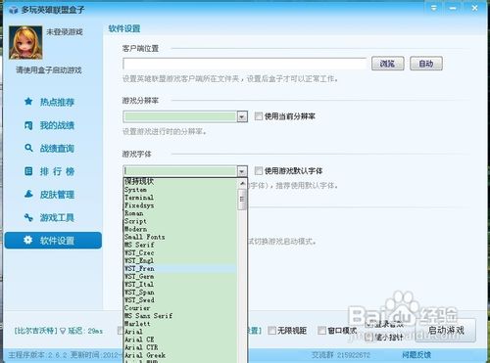Open 游戏工具 page
This screenshot has height=363, width=490.
click(57, 217)
